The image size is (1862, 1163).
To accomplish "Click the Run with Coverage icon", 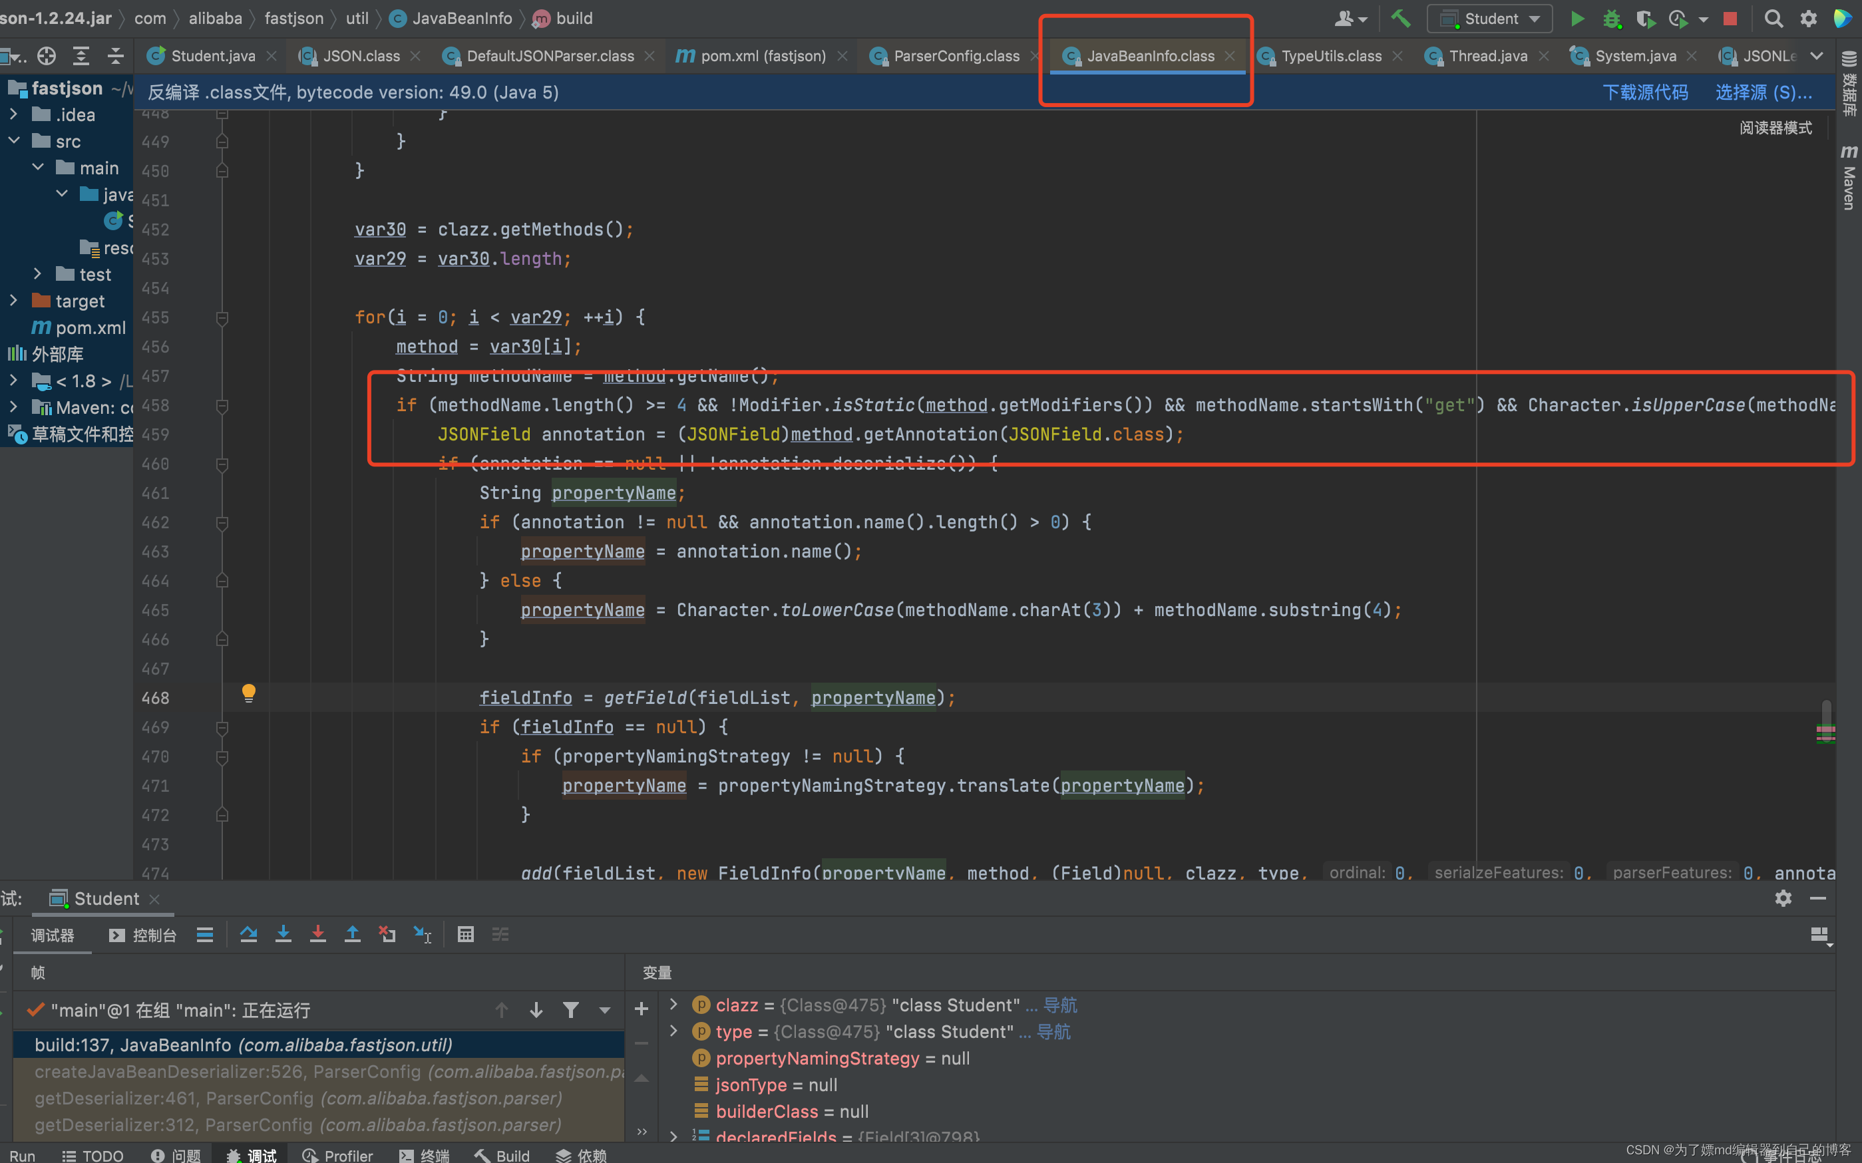I will 1645,19.
